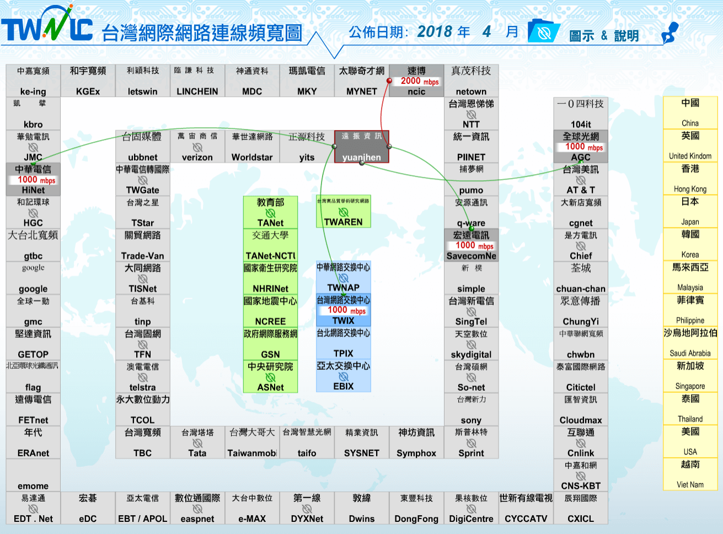Screen dimensions: 723x534
Task: Select the CYCCATV 世新有線電視 cell
Action: tap(526, 508)
